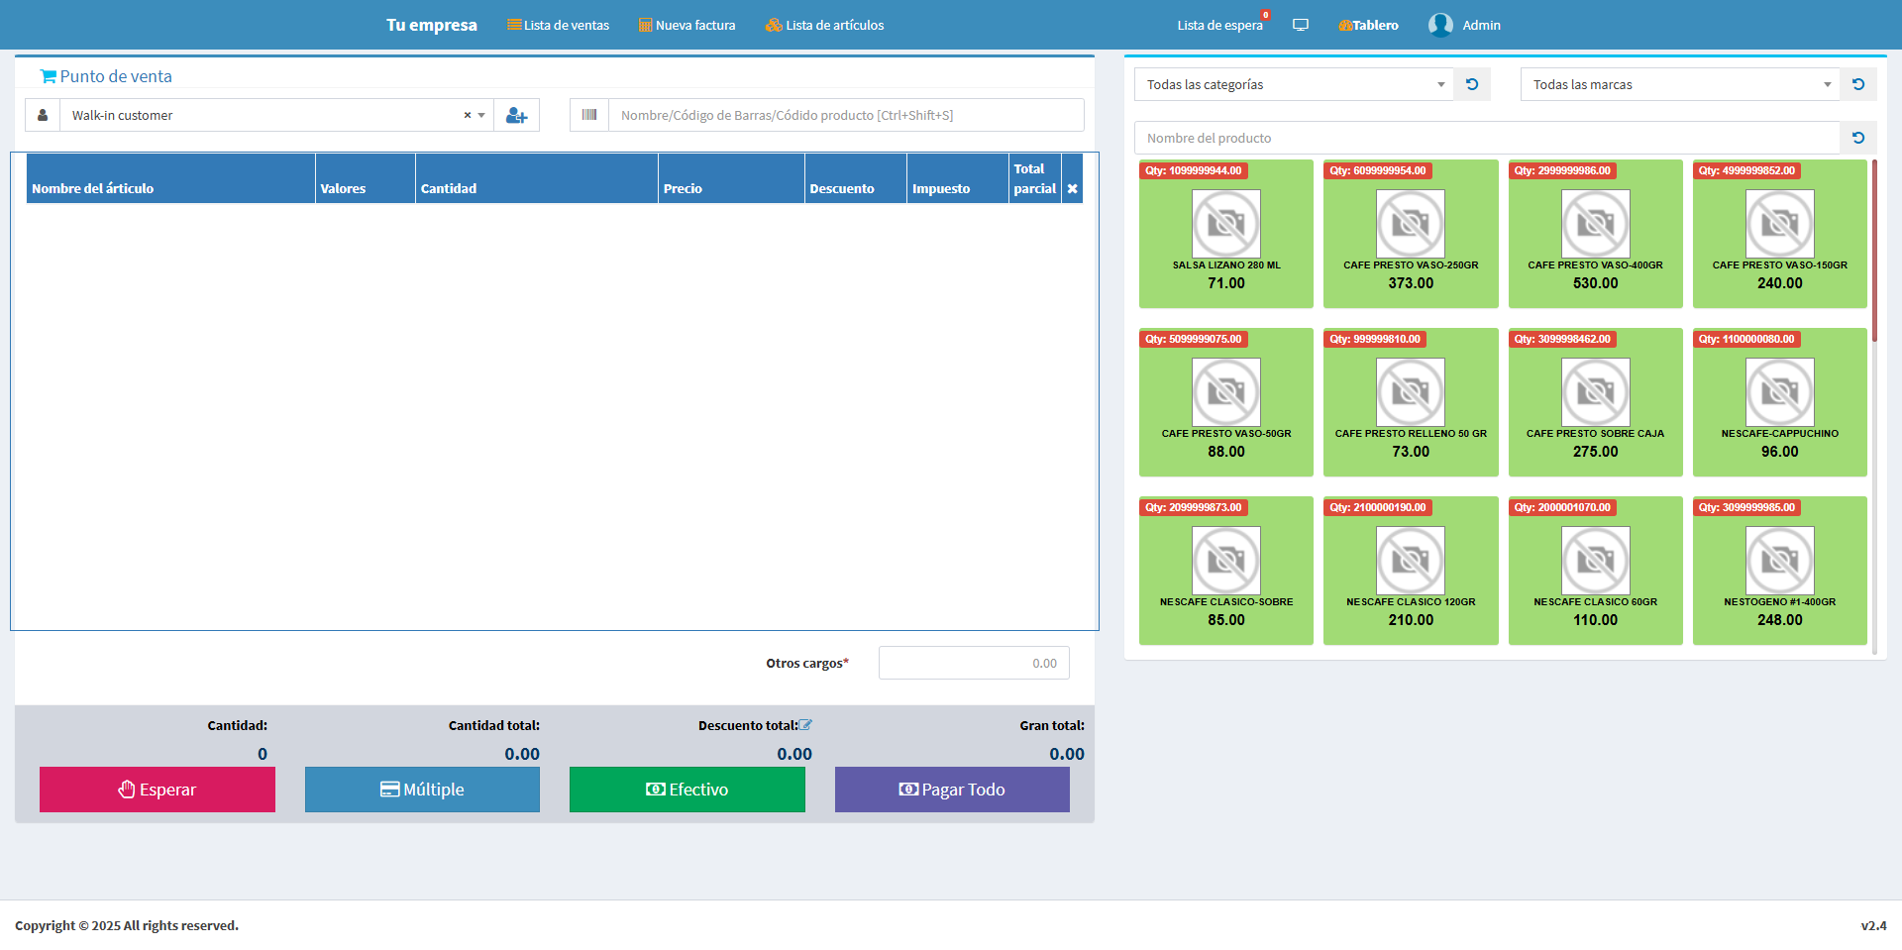
Task: Click refresh icon next to product name search
Action: (x=1858, y=139)
